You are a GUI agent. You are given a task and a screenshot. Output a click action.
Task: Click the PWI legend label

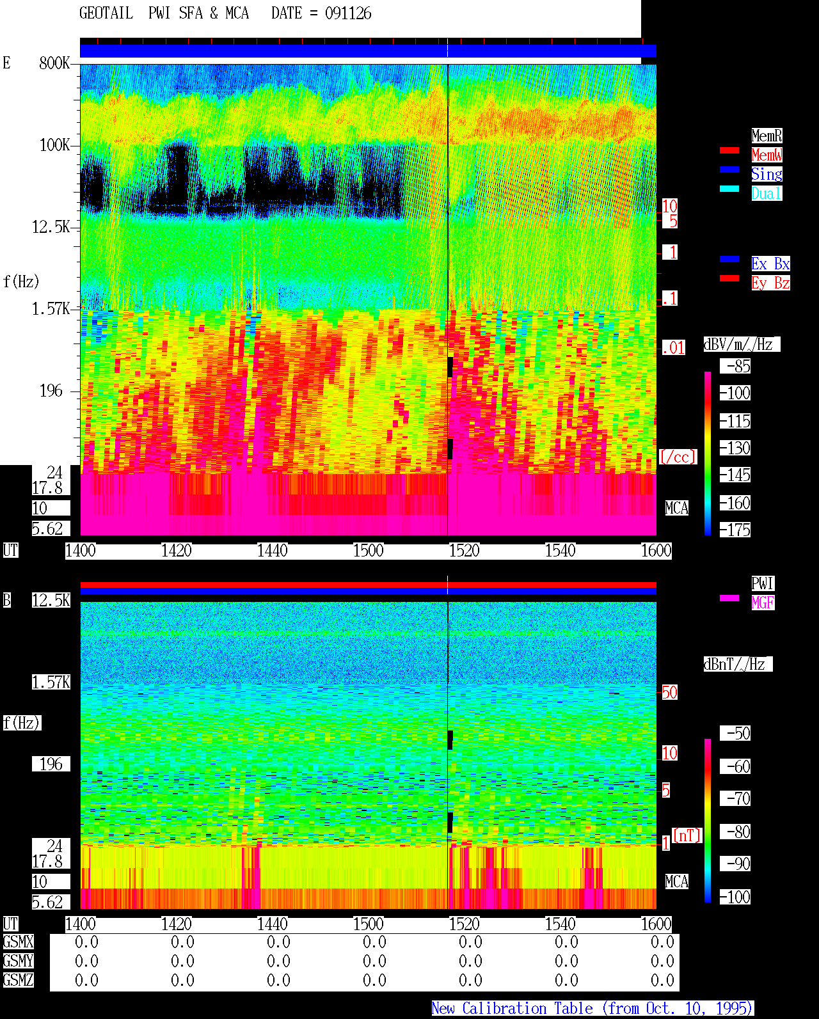pyautogui.click(x=763, y=583)
